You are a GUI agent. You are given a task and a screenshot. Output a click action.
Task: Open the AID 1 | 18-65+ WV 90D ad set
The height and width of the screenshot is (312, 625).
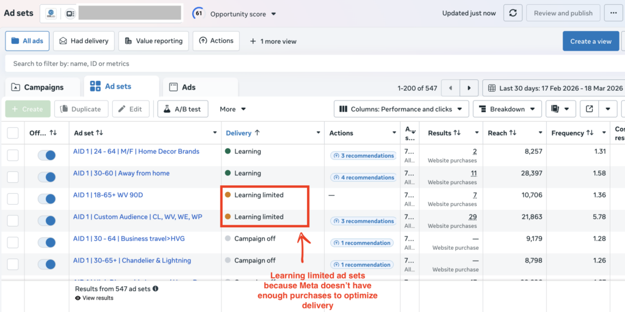[108, 195]
